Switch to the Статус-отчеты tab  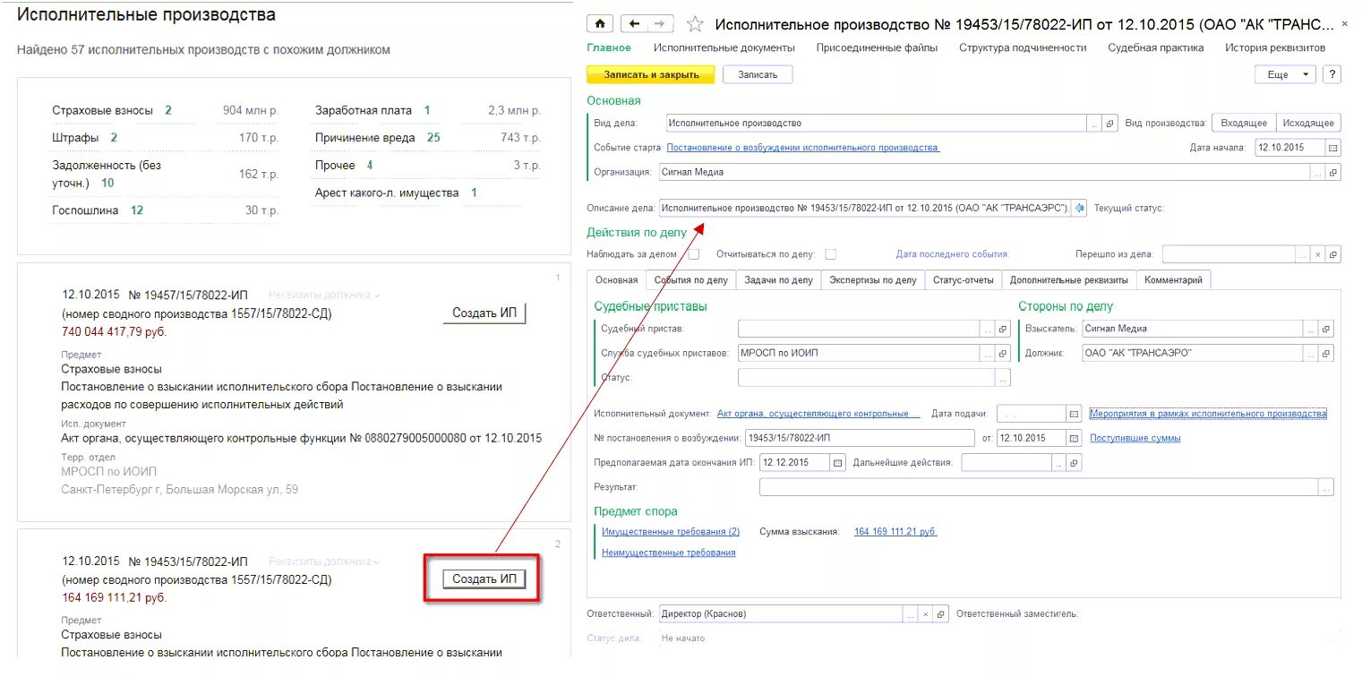pos(963,280)
